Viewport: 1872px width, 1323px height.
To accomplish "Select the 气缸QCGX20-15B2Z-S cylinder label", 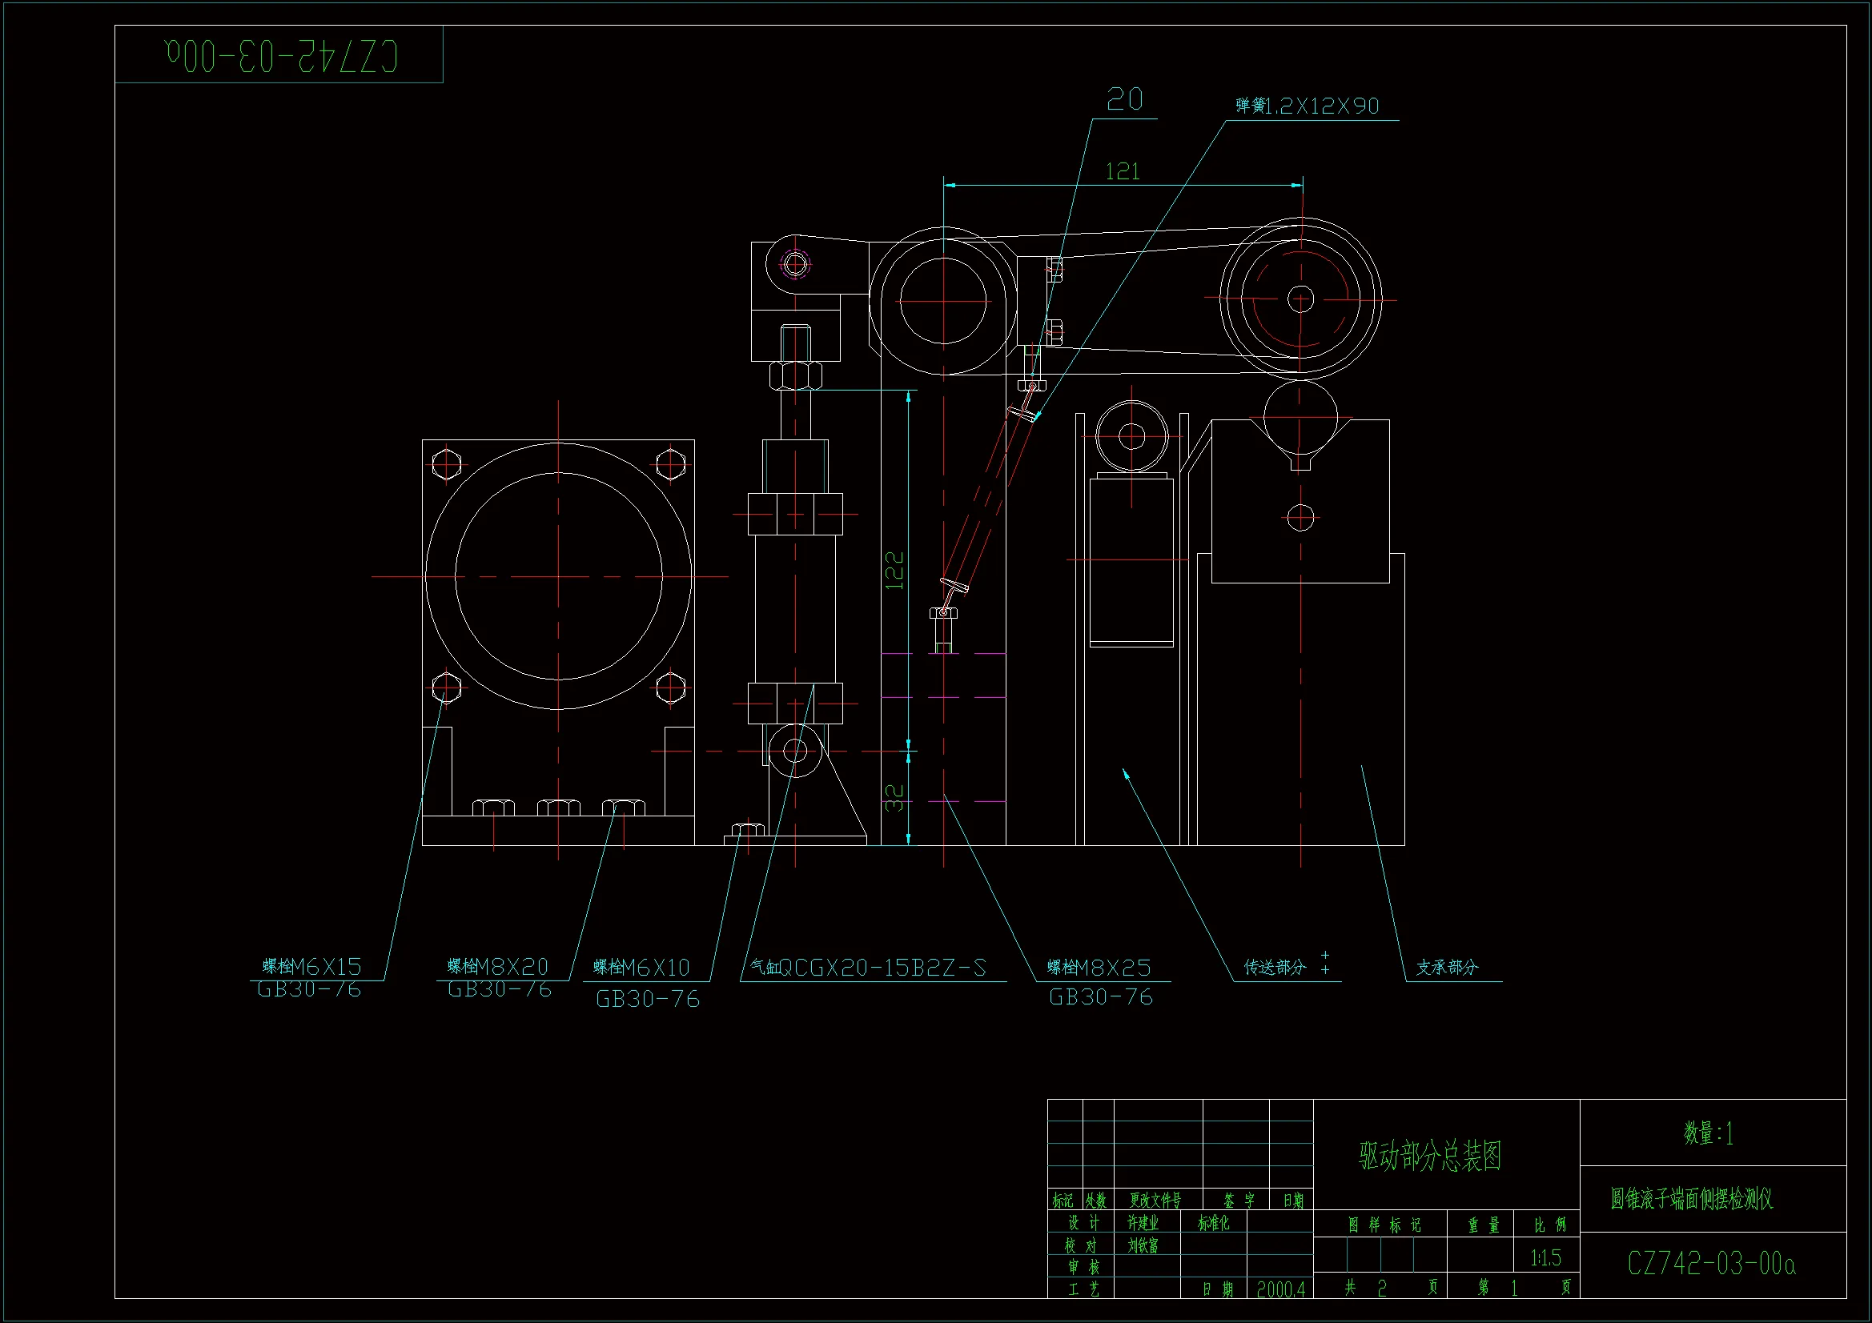I will (x=868, y=968).
